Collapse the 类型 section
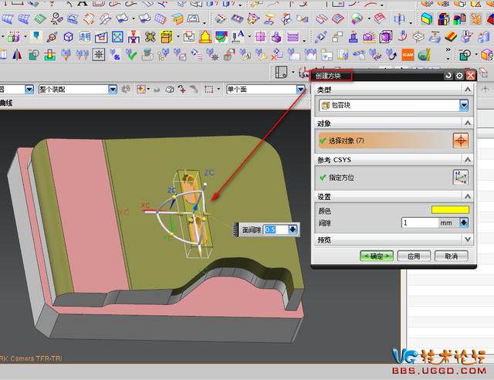 click(x=465, y=91)
